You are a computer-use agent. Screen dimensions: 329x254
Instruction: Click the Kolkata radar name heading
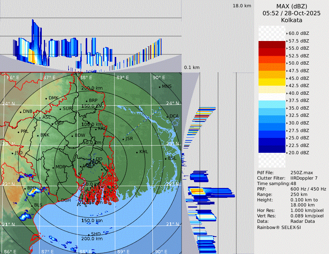(x=292, y=20)
